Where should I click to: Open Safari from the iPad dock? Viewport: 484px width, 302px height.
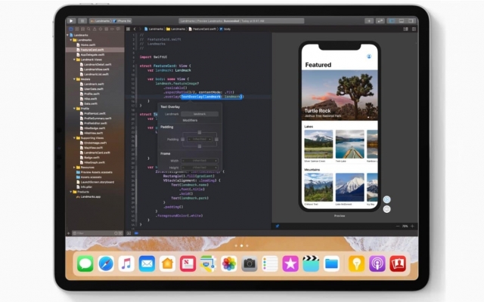[x=106, y=263]
